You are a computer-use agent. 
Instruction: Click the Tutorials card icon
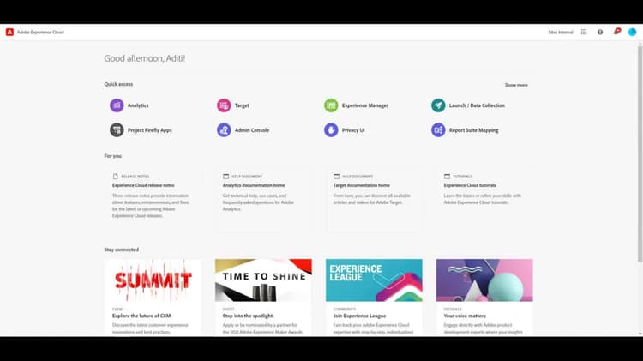[x=447, y=177]
